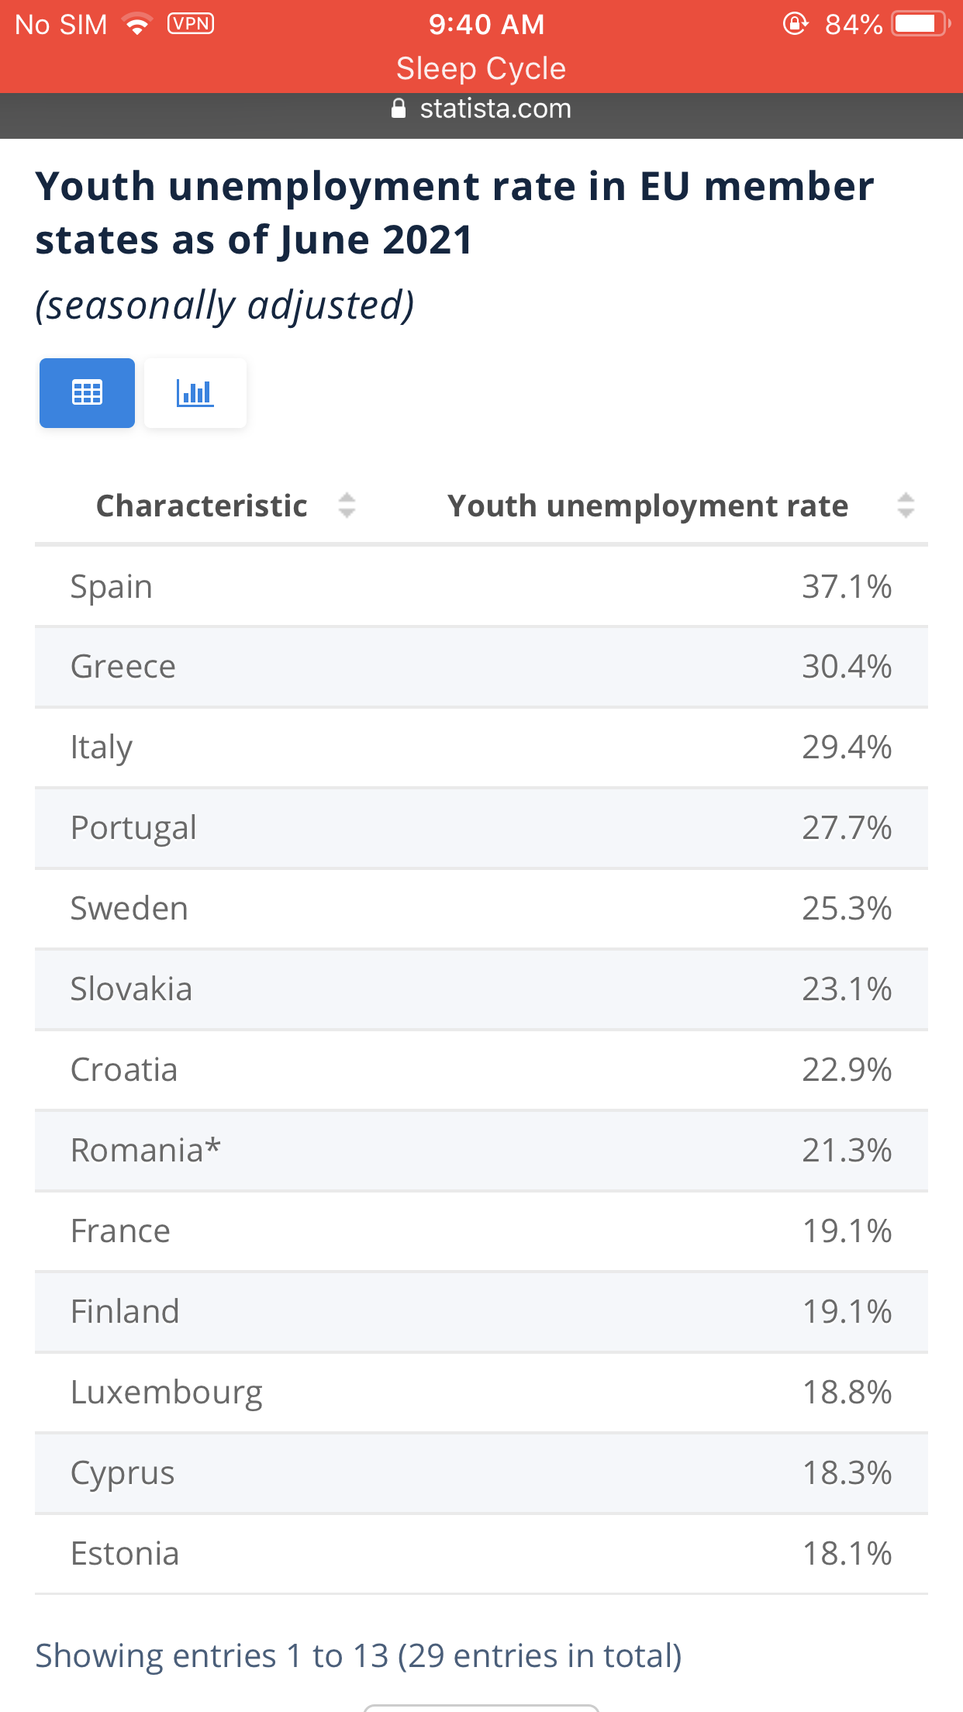Tap the Luxembourg row
This screenshot has width=963, height=1712.
(x=481, y=1393)
